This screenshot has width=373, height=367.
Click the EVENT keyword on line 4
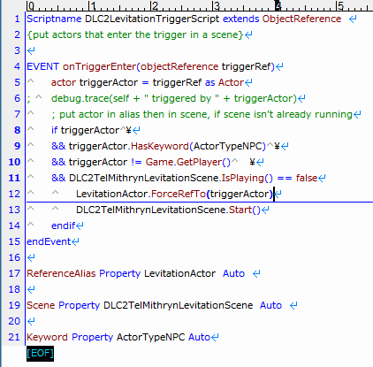(43, 66)
